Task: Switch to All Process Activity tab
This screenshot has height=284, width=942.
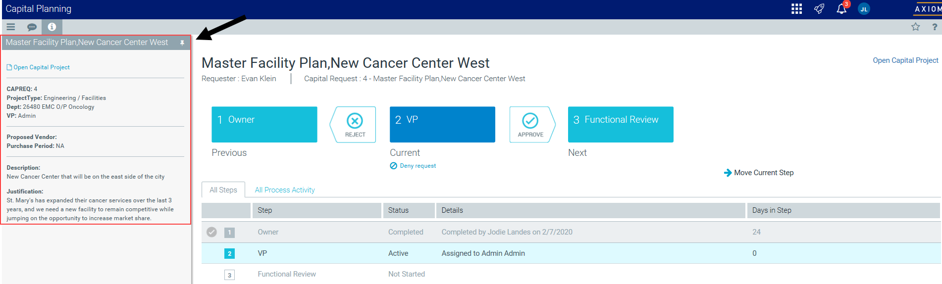Action: tap(284, 190)
